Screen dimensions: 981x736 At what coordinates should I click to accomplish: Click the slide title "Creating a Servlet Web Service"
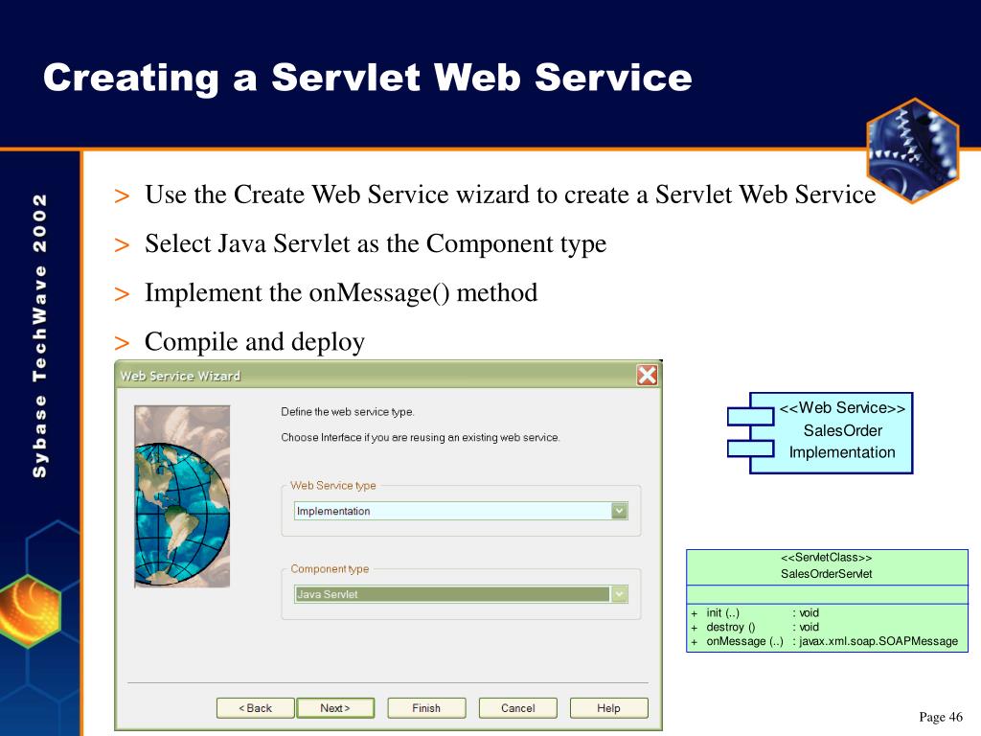(x=367, y=79)
